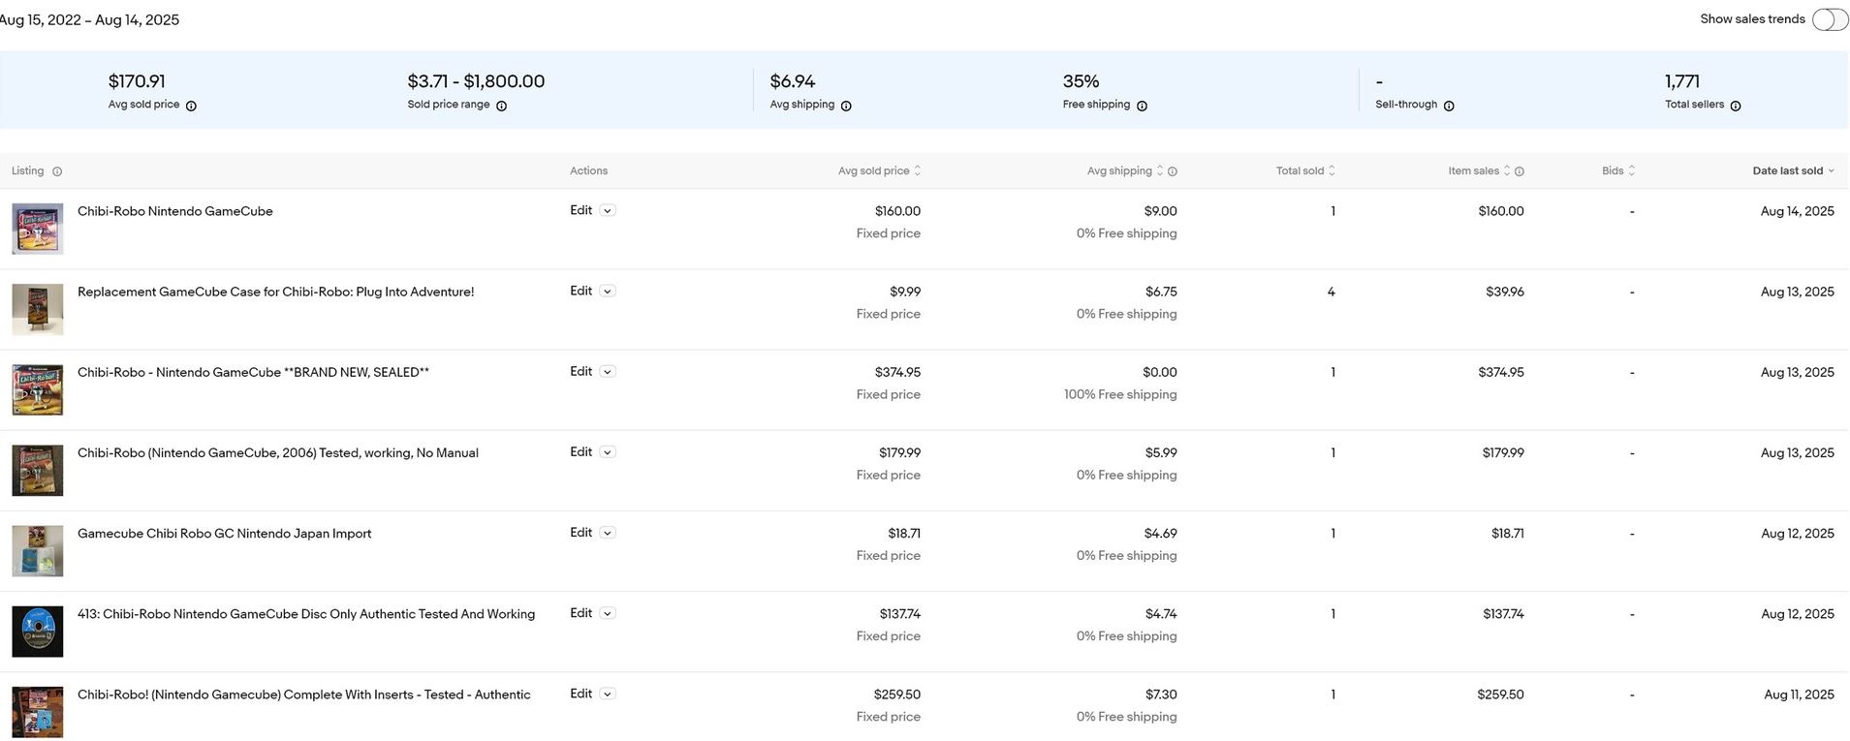This screenshot has width=1850, height=741.
Task: Click the $18.71 avg sold price cell
Action: pos(904,533)
